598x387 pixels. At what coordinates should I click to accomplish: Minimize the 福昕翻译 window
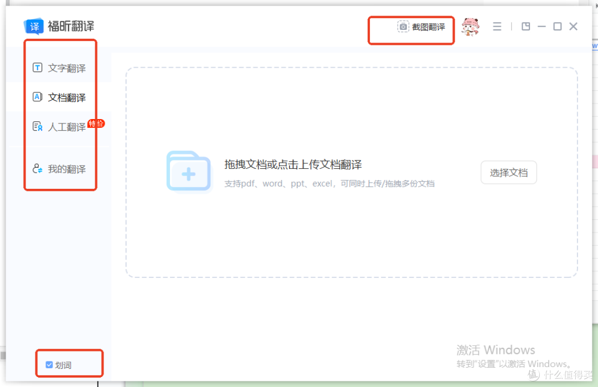coord(542,27)
